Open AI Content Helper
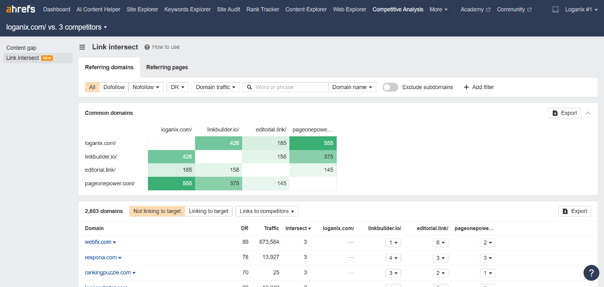 coord(98,10)
